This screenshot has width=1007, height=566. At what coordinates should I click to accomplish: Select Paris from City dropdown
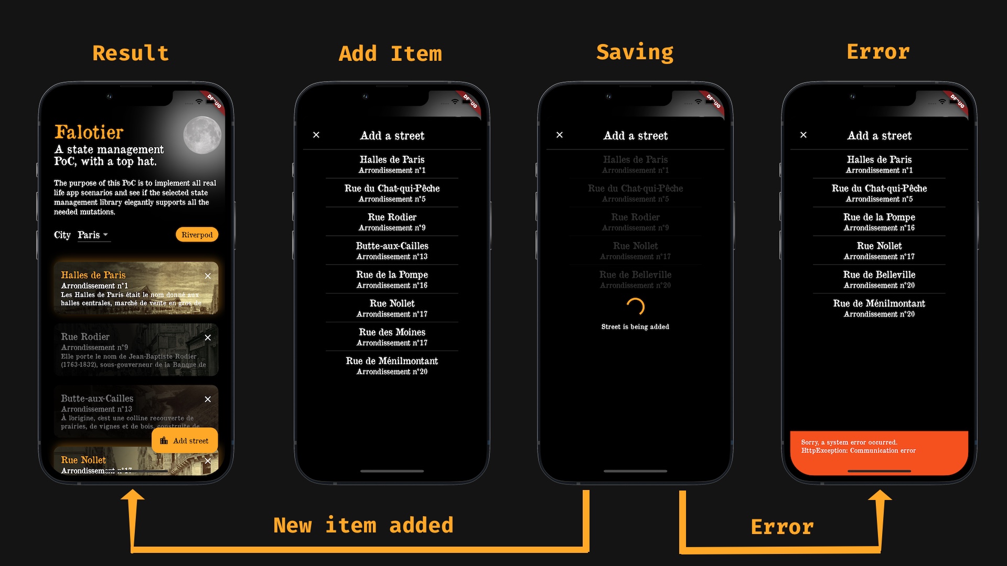92,234
